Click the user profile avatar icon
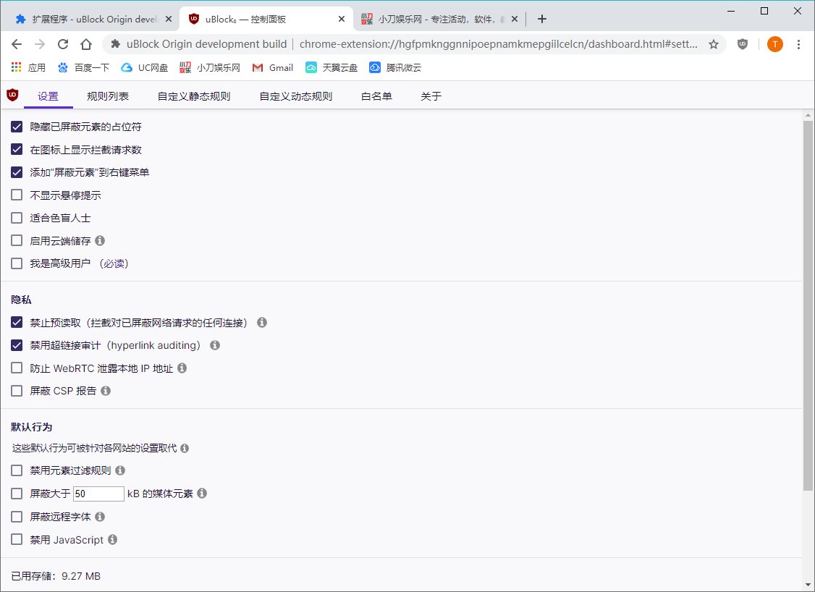 point(774,44)
